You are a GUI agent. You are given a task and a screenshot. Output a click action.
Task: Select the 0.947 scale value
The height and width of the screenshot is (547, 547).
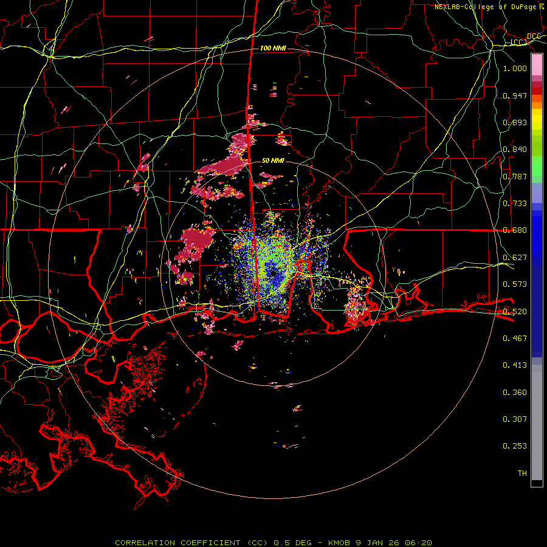[515, 95]
